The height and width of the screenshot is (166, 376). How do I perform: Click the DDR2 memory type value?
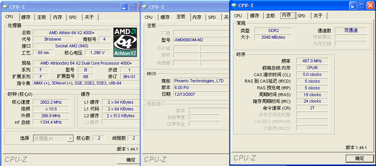point(273,30)
